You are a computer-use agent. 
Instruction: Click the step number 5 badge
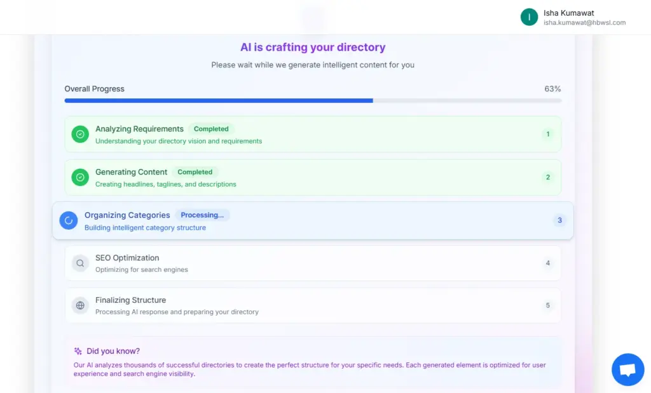point(548,305)
